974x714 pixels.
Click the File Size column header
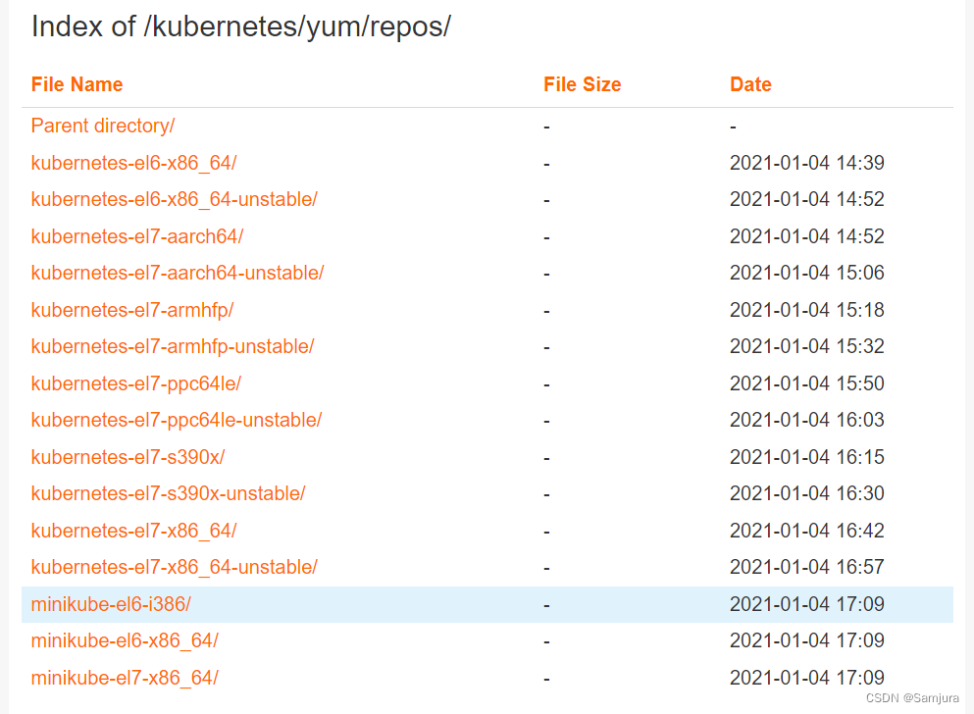[582, 84]
